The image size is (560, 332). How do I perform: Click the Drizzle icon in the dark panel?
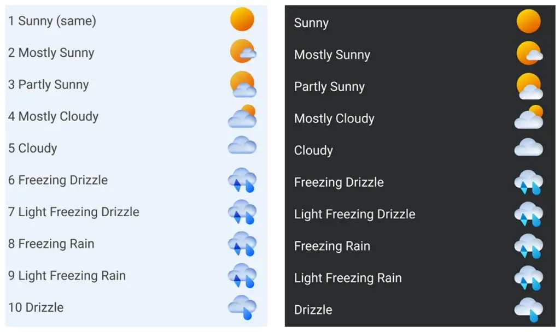(x=528, y=309)
